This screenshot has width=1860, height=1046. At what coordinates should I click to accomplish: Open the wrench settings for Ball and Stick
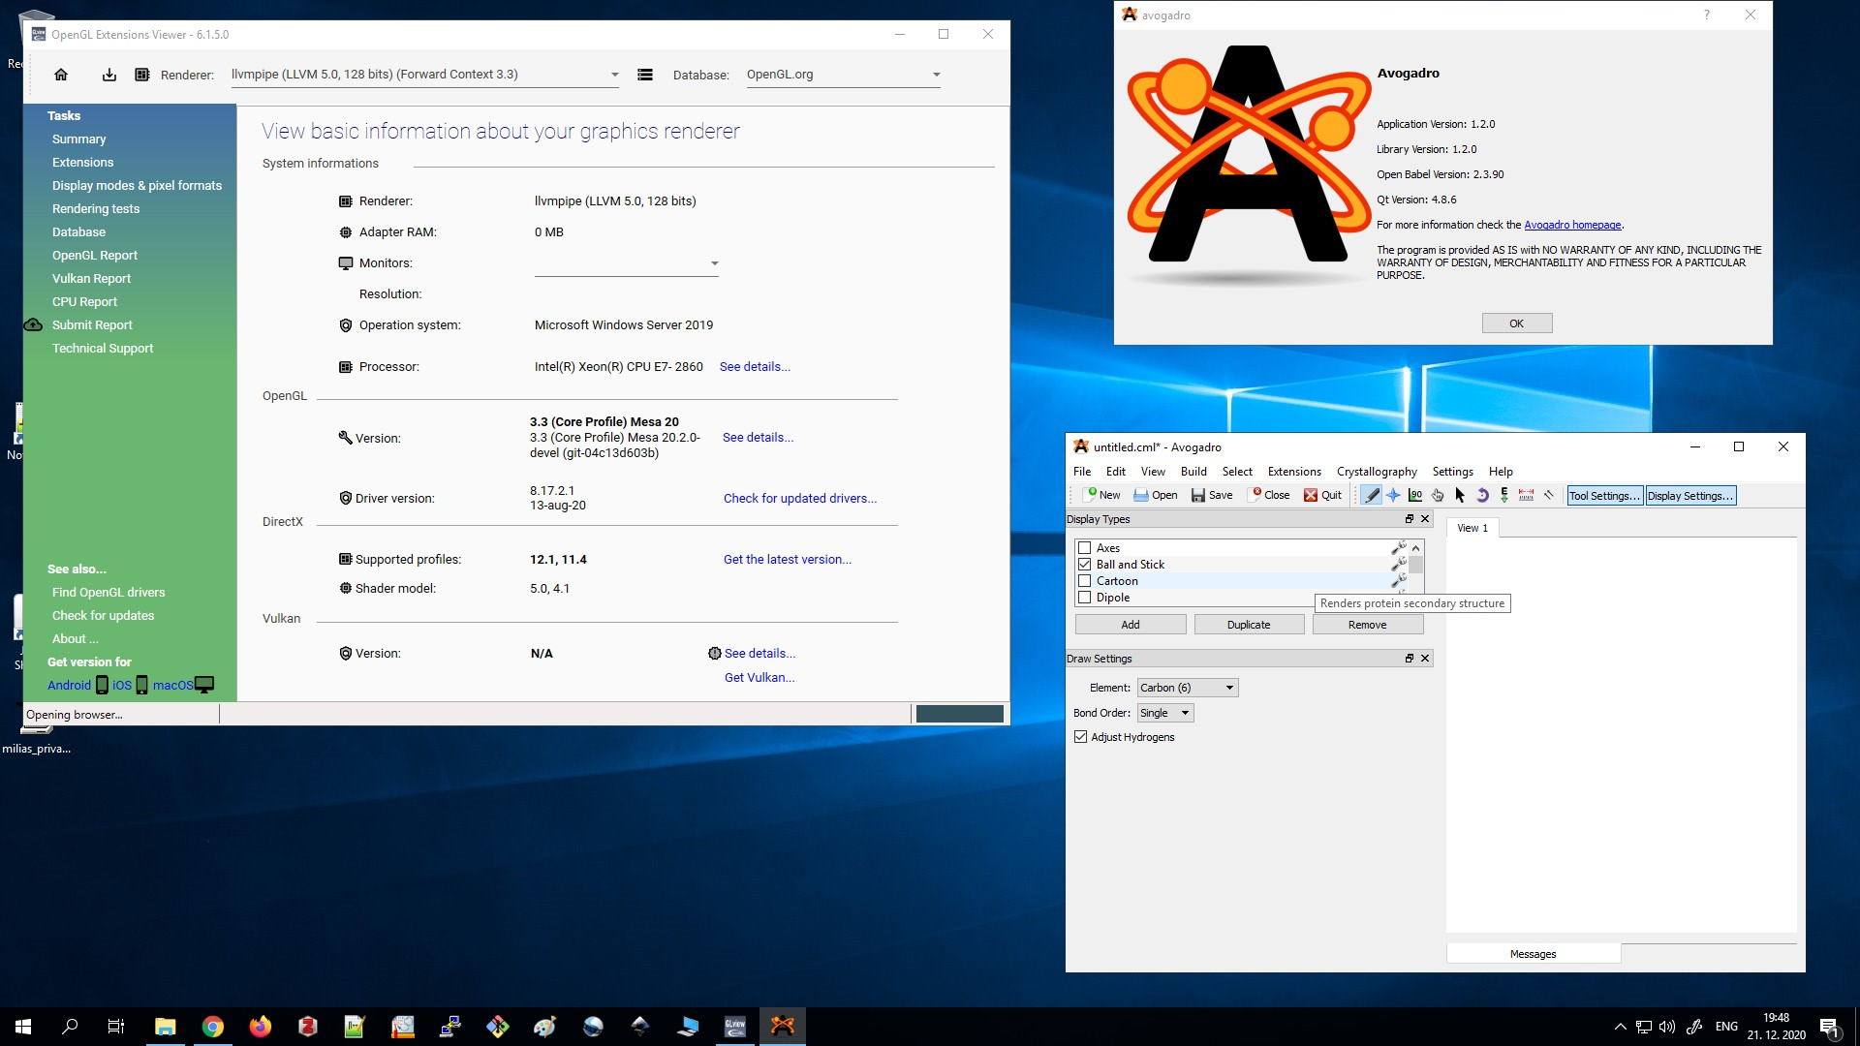coord(1398,564)
